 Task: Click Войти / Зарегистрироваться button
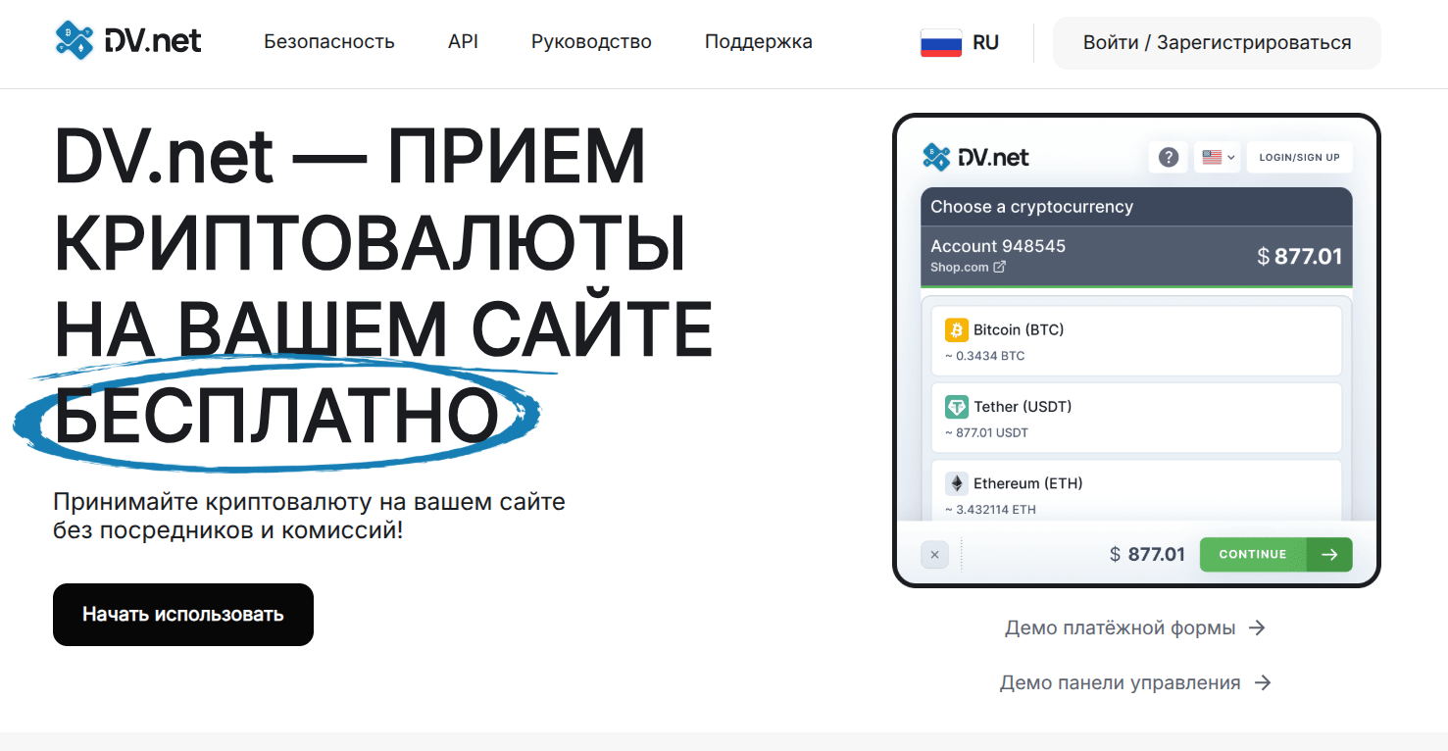coord(1217,43)
